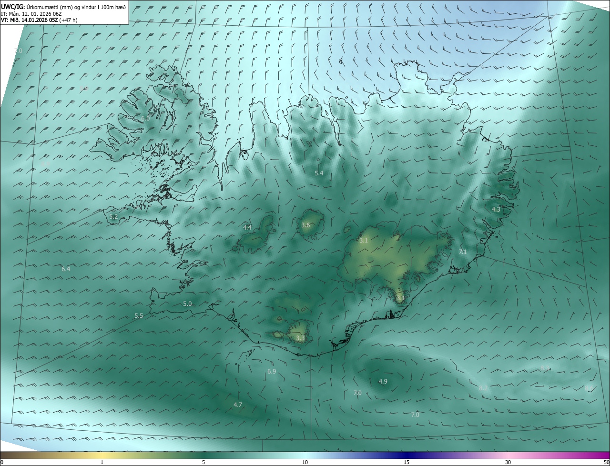
Task: Click the color scale at label 10
Action: tap(305, 462)
